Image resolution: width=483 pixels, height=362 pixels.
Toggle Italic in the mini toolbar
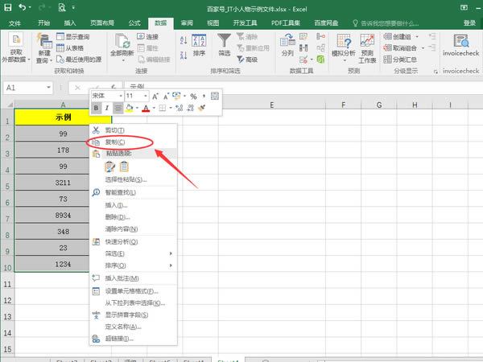107,108
